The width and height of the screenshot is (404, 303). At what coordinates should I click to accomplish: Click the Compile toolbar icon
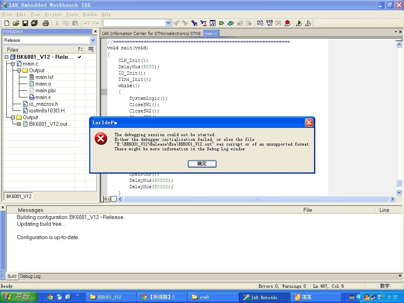point(260,23)
